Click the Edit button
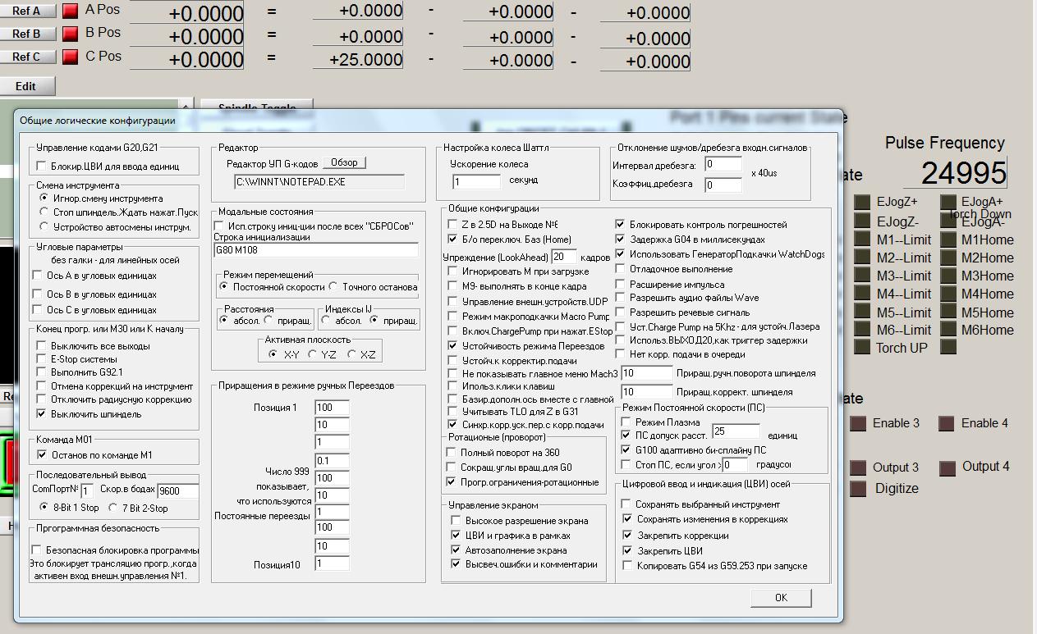 click(27, 86)
